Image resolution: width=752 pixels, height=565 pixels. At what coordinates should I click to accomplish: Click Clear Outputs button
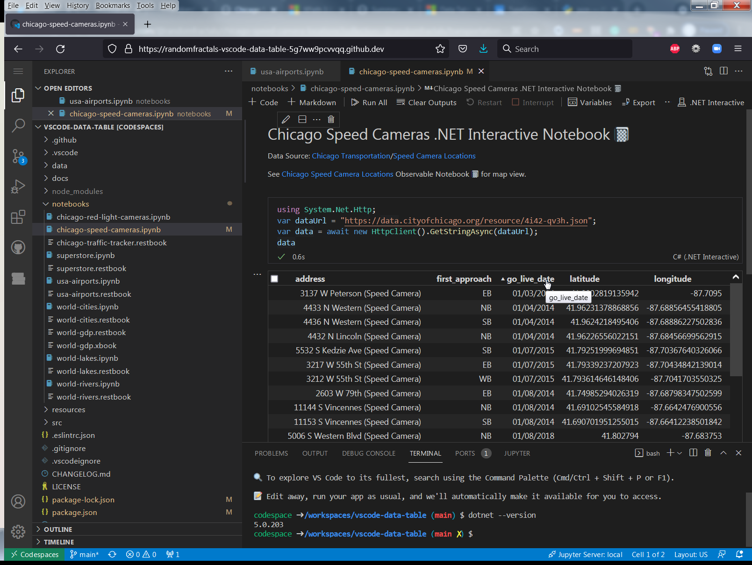click(x=426, y=102)
